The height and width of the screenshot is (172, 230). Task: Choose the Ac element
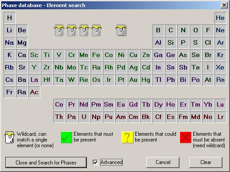point(35,92)
